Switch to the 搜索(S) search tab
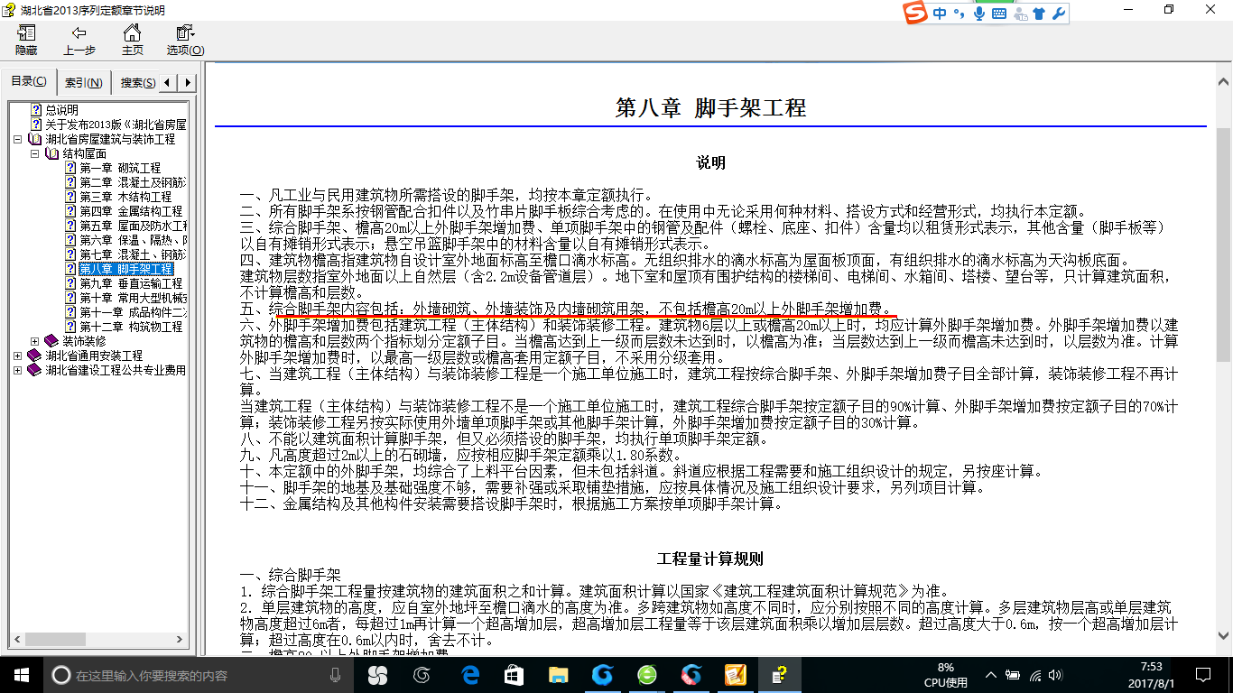The width and height of the screenshot is (1233, 693). (x=137, y=83)
